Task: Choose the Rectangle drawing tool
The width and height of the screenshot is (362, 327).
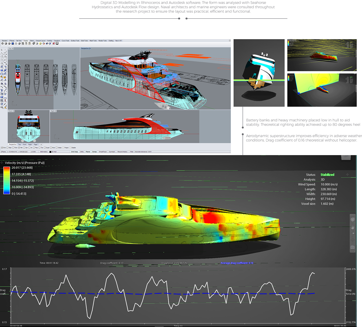Action: pyautogui.click(x=5, y=60)
